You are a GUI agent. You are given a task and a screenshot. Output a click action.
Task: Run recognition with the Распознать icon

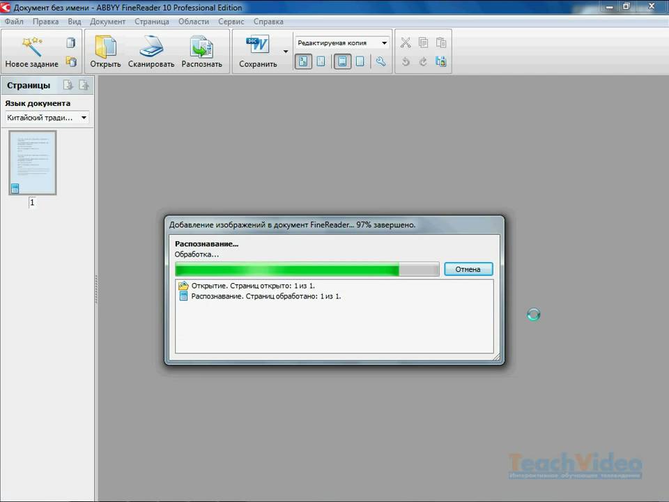[201, 46]
